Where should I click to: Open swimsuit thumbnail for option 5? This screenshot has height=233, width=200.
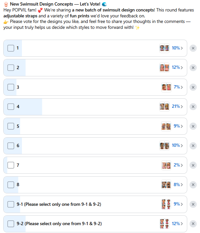click(166, 126)
